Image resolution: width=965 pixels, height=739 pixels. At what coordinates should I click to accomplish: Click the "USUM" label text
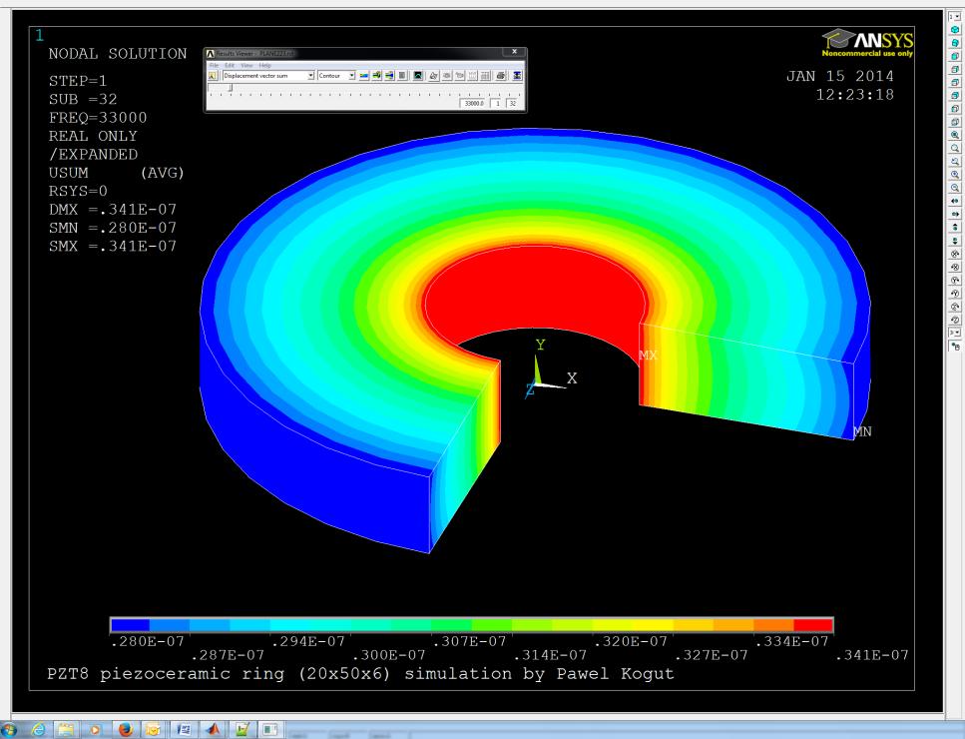tap(68, 173)
